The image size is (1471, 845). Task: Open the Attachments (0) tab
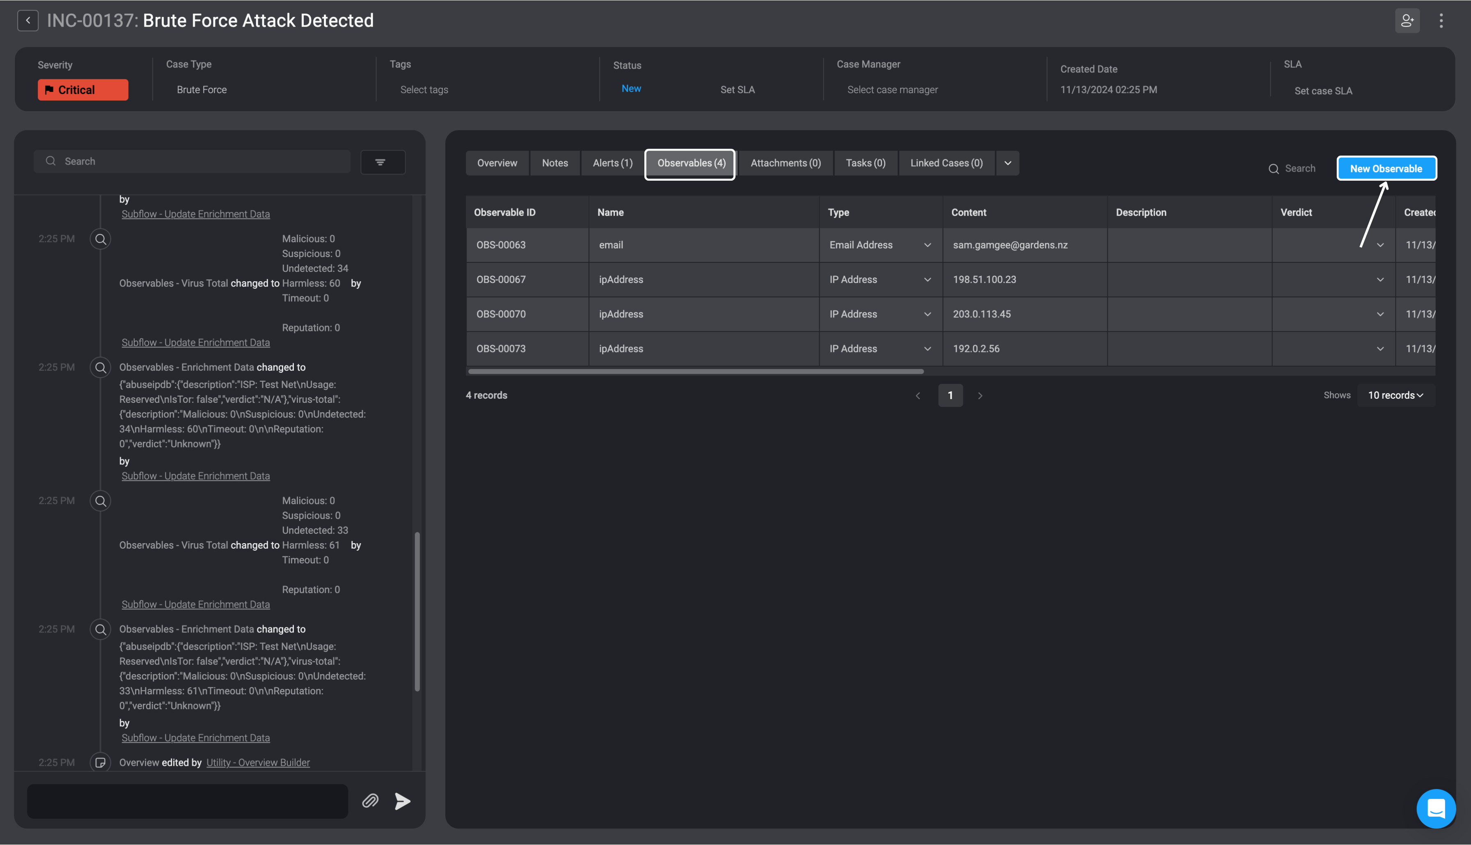pyautogui.click(x=786, y=163)
